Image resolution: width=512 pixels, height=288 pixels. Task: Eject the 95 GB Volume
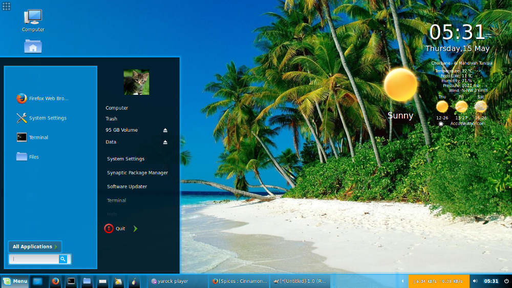point(165,130)
